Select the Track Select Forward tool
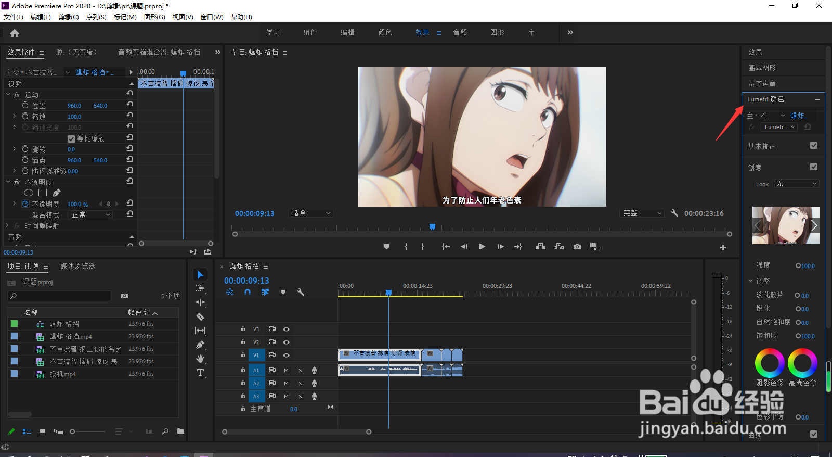 (x=200, y=288)
